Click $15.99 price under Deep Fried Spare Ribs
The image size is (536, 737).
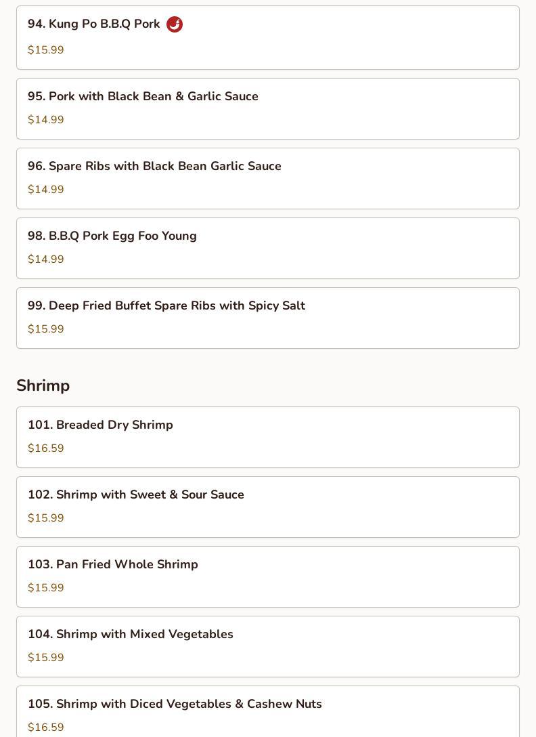[x=46, y=329]
